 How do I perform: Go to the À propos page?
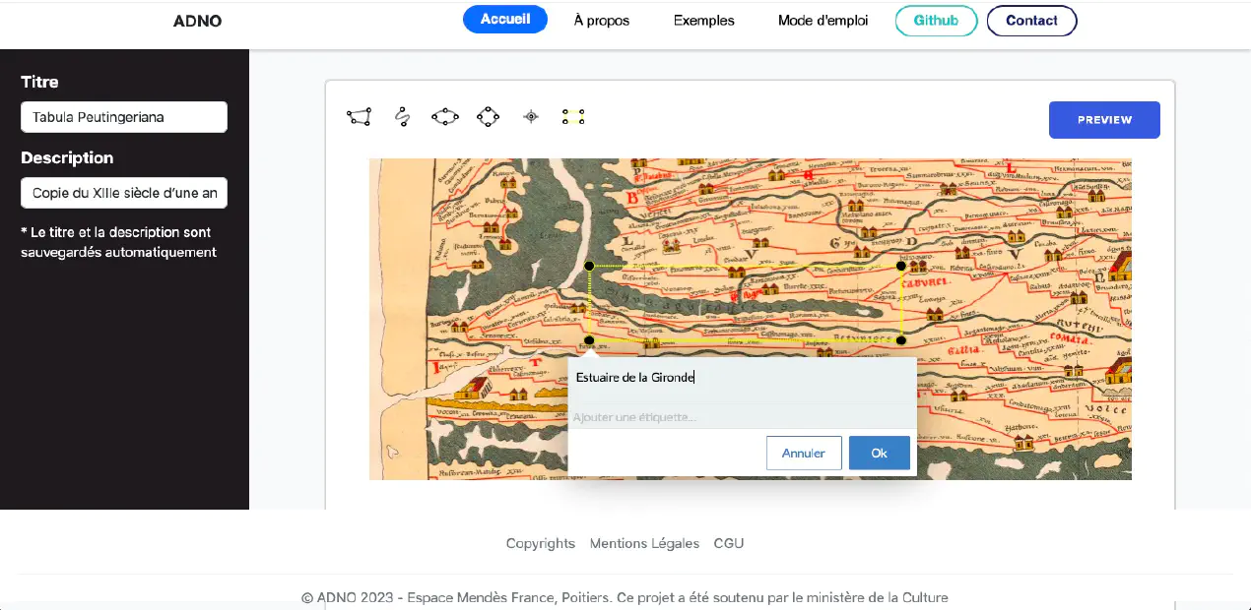coord(602,21)
